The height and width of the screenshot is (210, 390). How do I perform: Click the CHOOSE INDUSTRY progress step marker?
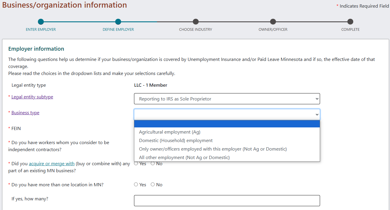click(195, 22)
